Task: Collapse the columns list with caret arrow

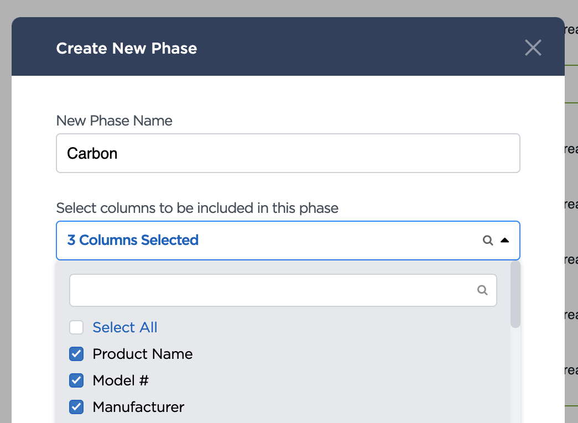Action: pos(504,241)
